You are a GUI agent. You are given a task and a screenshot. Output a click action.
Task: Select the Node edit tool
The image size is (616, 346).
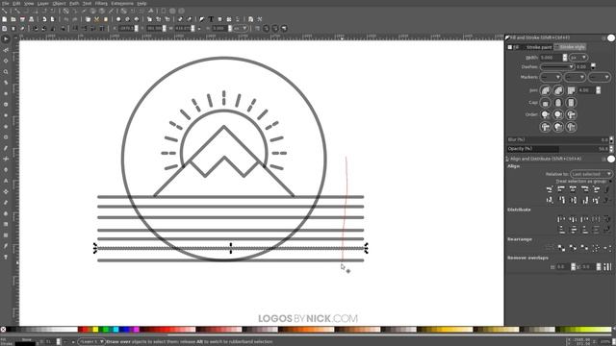pyautogui.click(x=6, y=50)
